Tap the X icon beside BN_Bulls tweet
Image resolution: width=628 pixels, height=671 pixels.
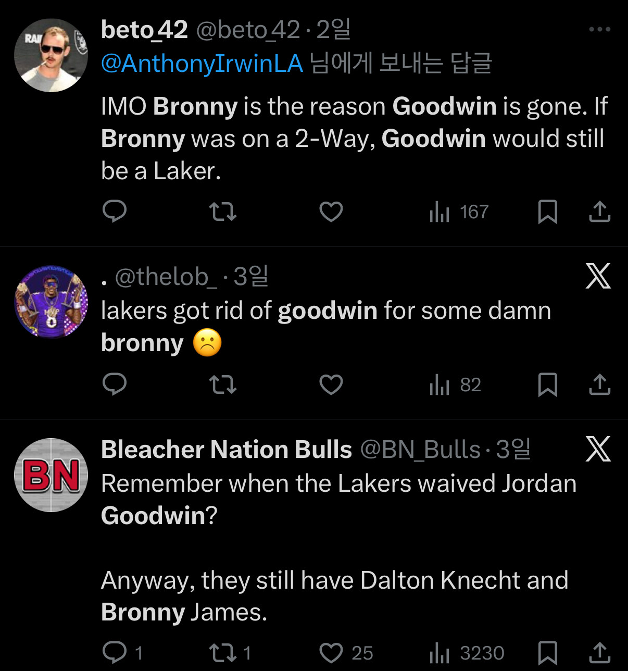(598, 449)
